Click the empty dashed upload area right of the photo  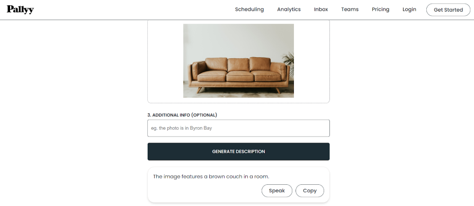click(311, 61)
